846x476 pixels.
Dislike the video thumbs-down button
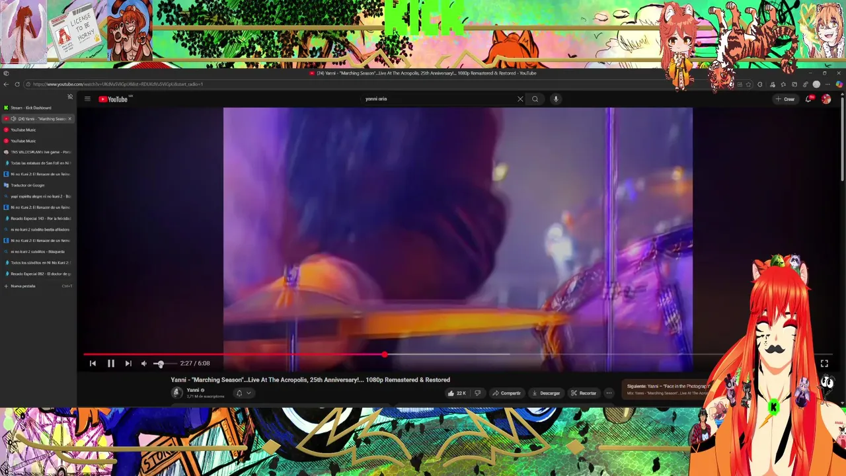478,393
